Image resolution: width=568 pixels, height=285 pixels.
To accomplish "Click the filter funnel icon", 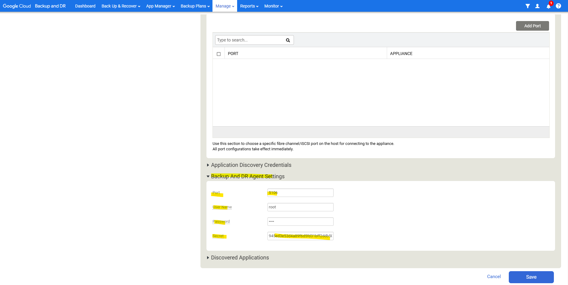I will tap(527, 6).
